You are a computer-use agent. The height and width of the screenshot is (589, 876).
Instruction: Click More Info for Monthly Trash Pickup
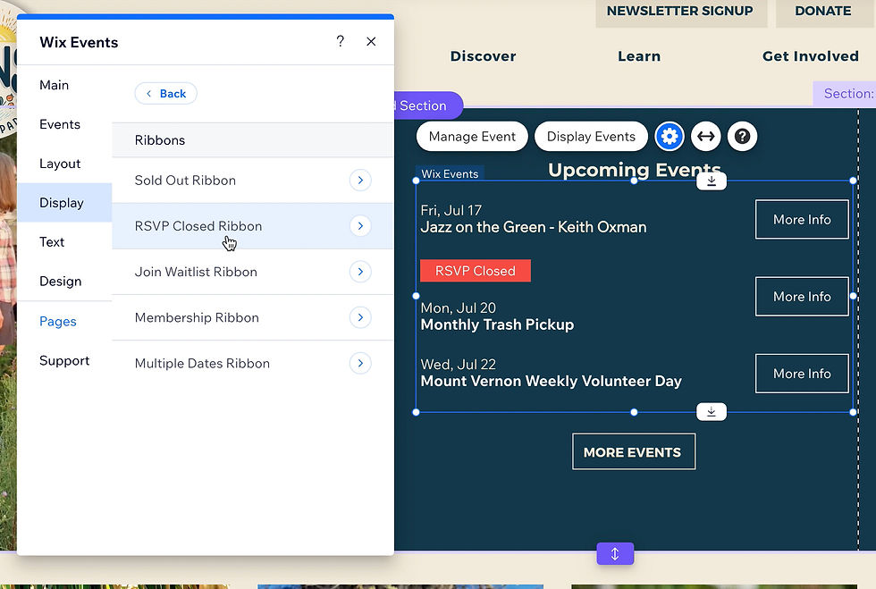click(802, 297)
